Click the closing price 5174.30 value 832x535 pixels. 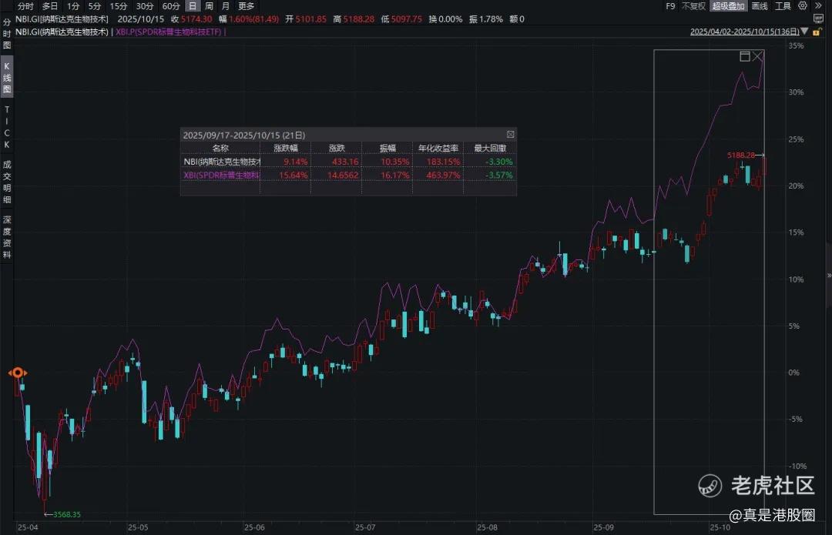point(196,19)
